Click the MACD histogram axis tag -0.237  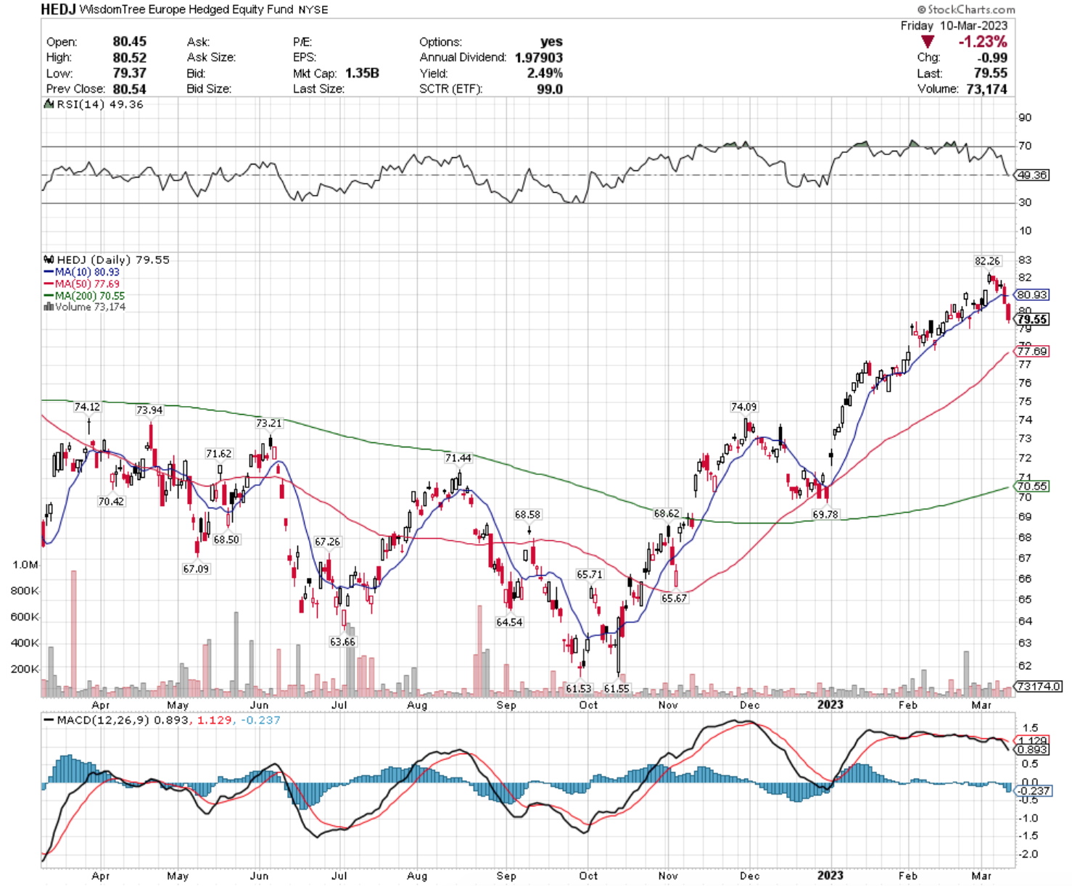coord(1034,791)
